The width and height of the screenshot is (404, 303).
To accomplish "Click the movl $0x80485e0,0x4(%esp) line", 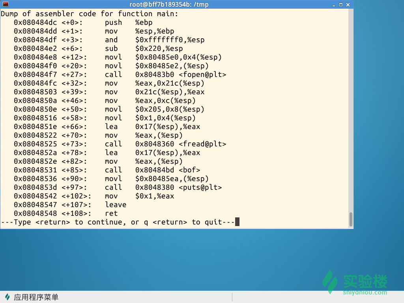I will click(118, 57).
